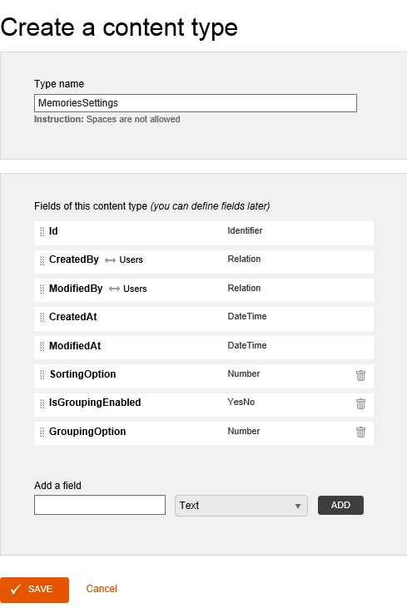Delete the SortingOption field with trash icon
This screenshot has width=407, height=608.
coord(360,375)
